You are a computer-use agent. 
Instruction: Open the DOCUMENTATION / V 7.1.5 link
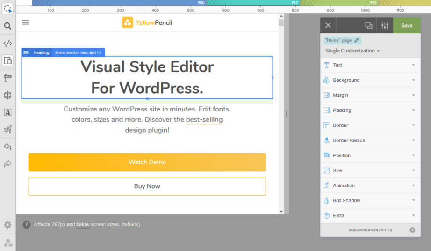[371, 230]
